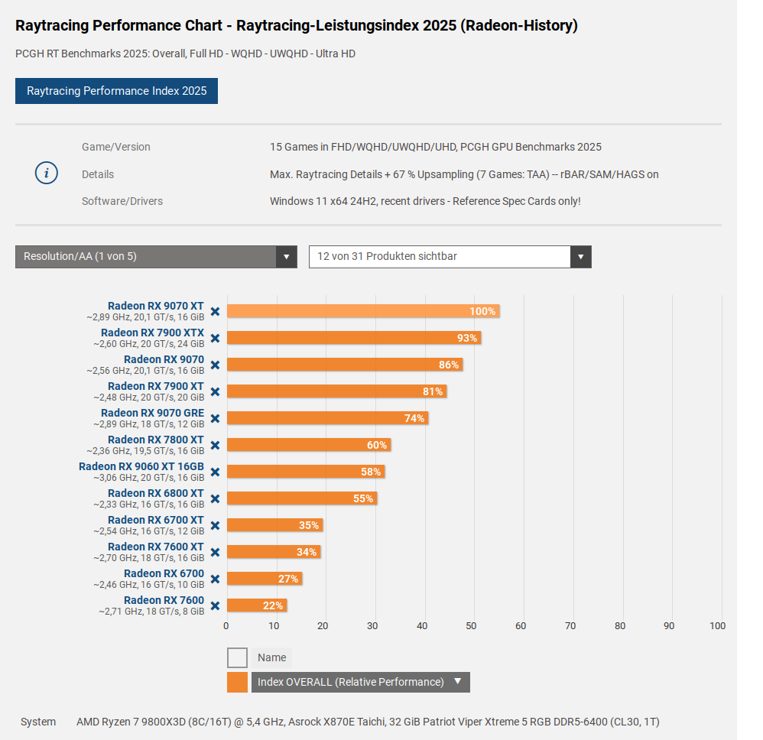Click the 81% bar for RX 7900 XT
This screenshot has height=740, width=763.
336,391
